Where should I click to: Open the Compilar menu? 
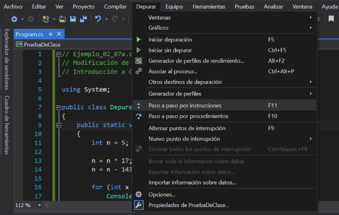pos(115,7)
